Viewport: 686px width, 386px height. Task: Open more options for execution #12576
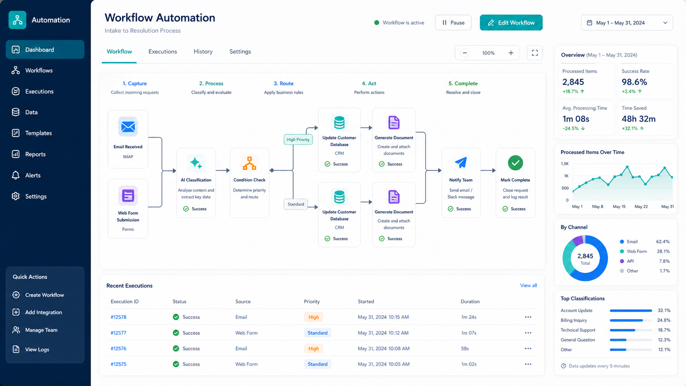[528, 348]
